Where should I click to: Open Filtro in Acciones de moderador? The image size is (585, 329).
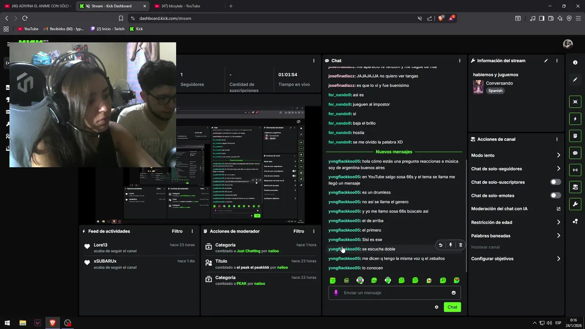pos(298,231)
